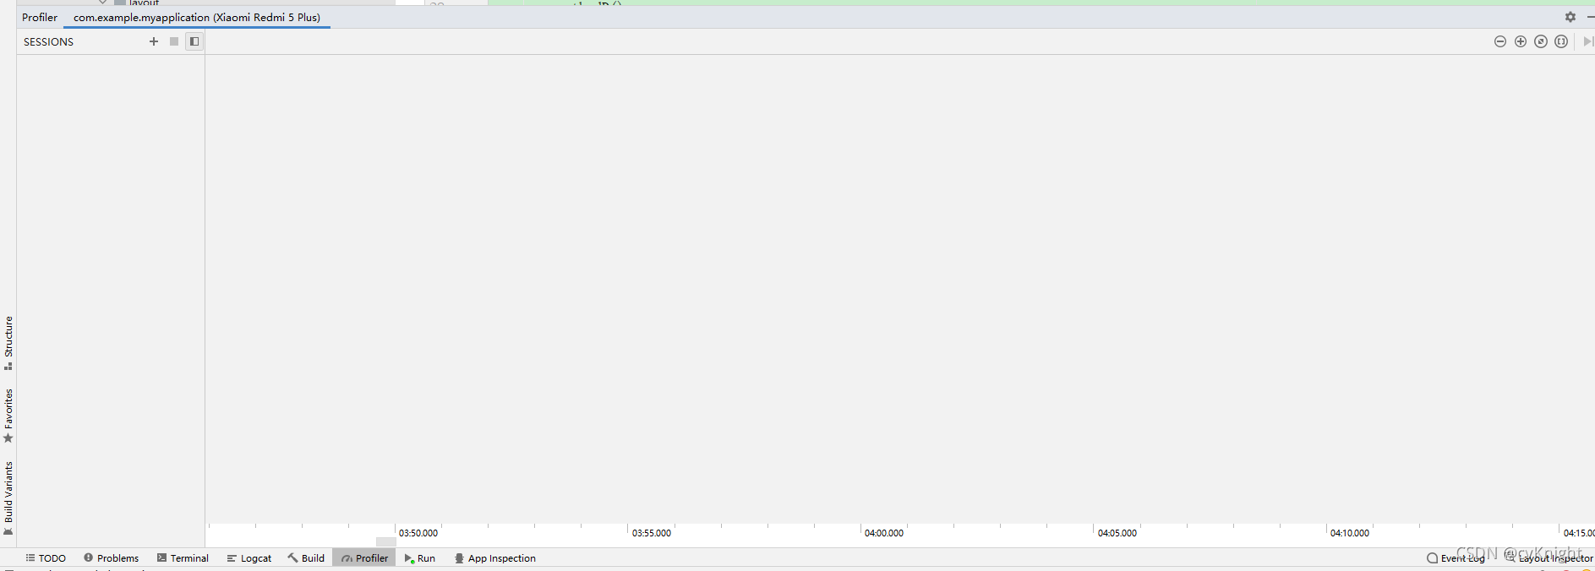
Task: Zoom in the profiler timeline
Action: tap(1521, 41)
